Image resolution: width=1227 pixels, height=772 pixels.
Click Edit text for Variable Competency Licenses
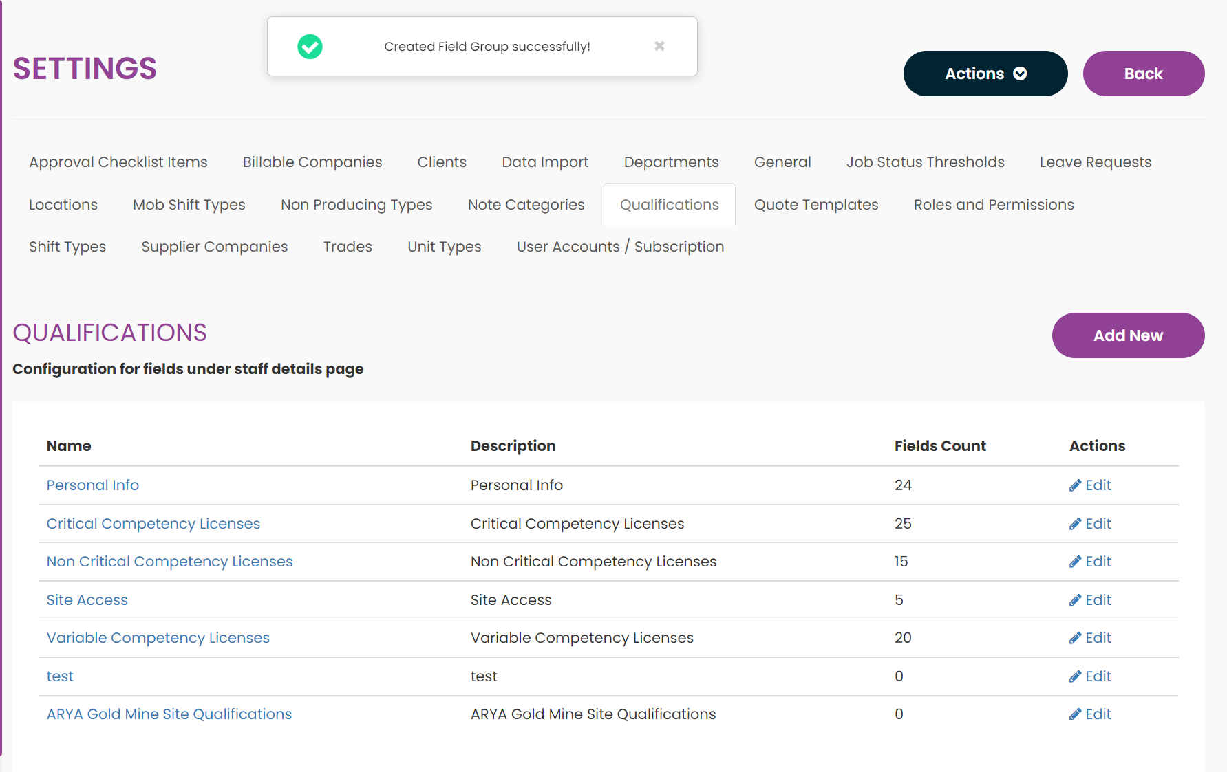point(1098,638)
